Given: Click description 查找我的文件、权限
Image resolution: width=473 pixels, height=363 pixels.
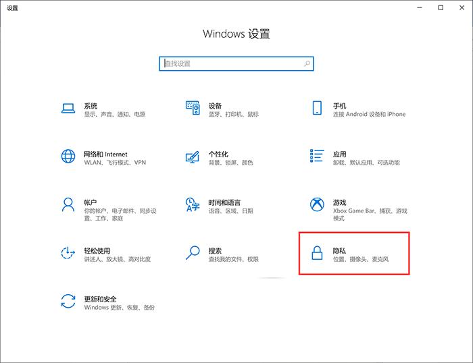Looking at the screenshot, I should [x=234, y=259].
